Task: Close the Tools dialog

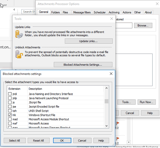Action: point(112,18)
